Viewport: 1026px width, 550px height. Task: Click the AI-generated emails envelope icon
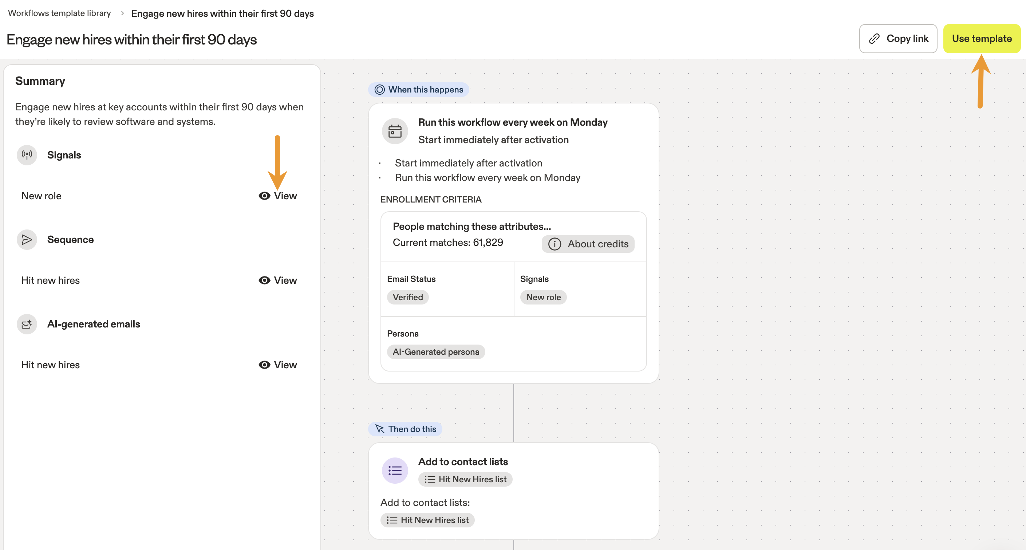[x=26, y=324]
